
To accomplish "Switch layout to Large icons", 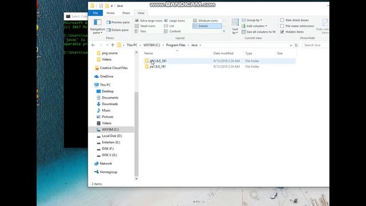I will pyautogui.click(x=174, y=21).
